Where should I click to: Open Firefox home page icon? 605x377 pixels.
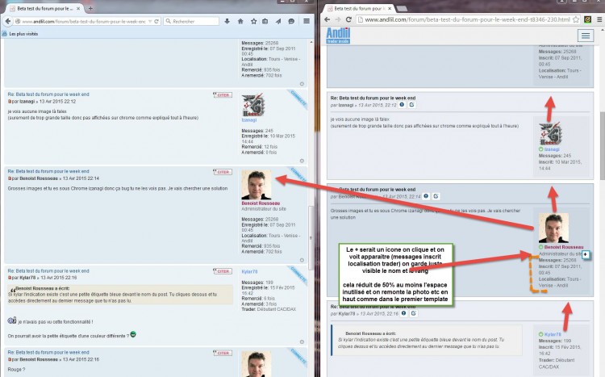click(x=240, y=21)
